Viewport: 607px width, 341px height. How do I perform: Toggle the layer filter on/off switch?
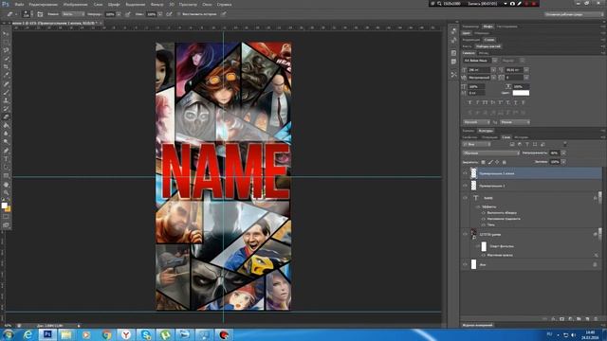coord(565,144)
